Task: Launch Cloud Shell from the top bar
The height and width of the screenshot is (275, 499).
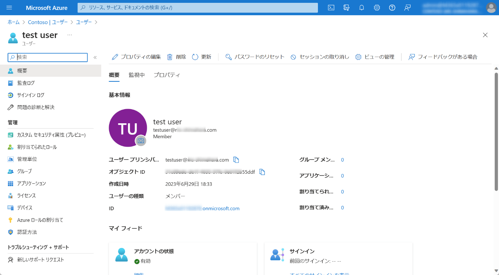Action: 331,7
